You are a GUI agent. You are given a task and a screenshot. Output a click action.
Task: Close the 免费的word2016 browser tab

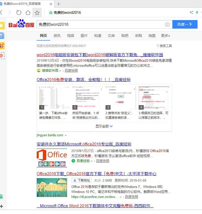pyautogui.click(x=51, y=4)
